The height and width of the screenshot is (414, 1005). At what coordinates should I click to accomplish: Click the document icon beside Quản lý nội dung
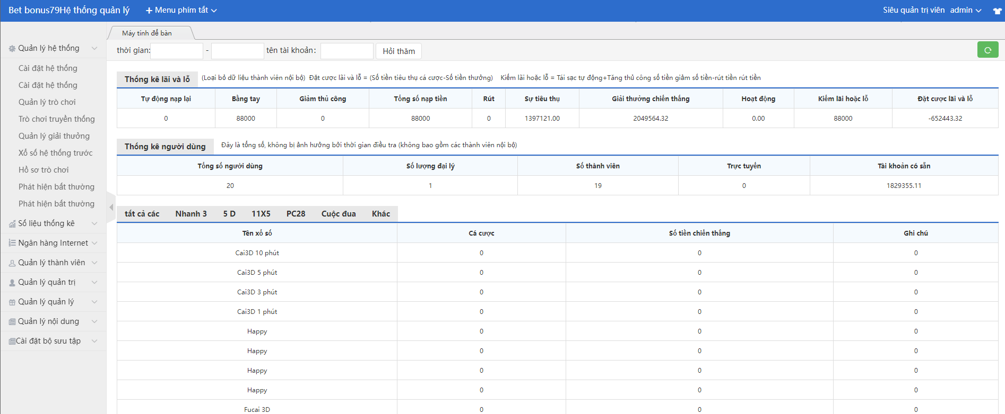12,322
